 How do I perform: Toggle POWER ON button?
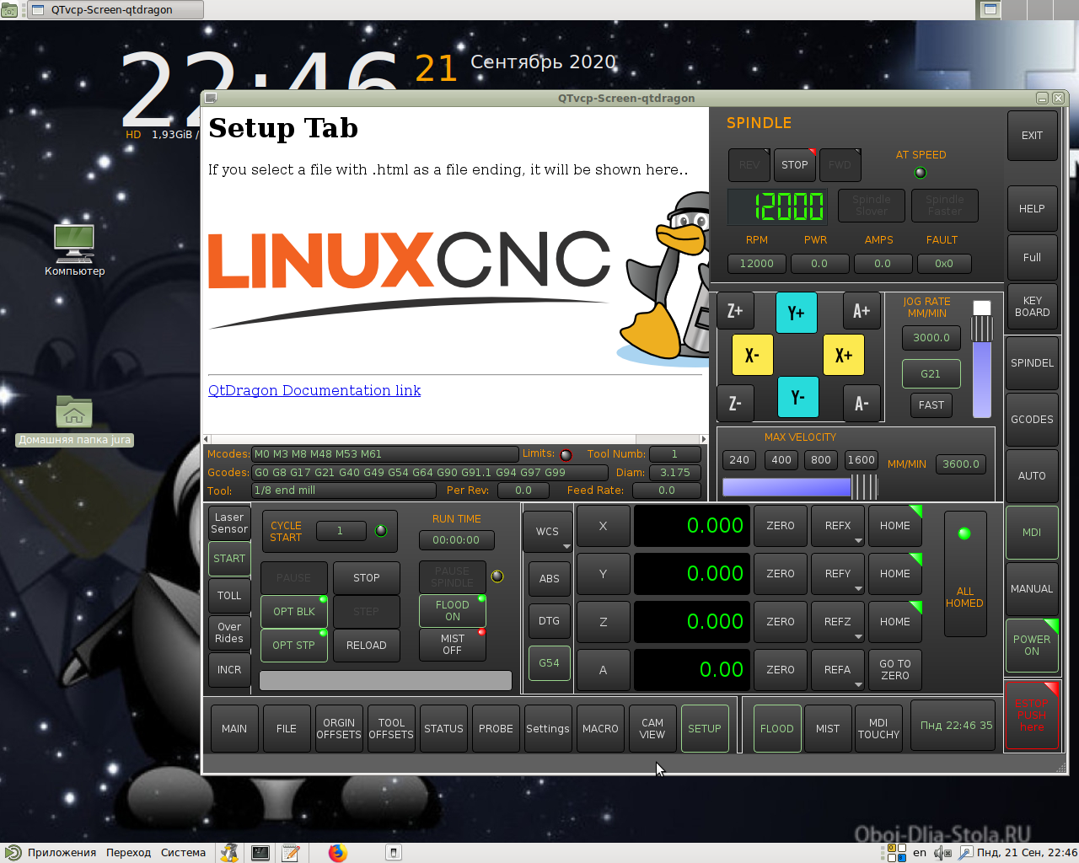(x=1032, y=646)
